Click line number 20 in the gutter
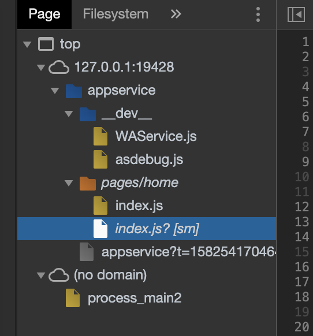The width and height of the screenshot is (313, 336). [x=302, y=327]
